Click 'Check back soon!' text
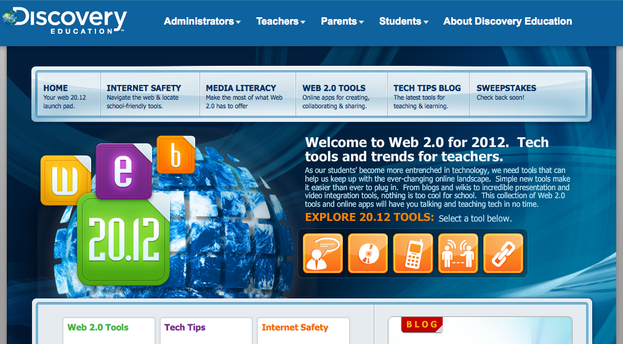623x344 pixels. [500, 98]
